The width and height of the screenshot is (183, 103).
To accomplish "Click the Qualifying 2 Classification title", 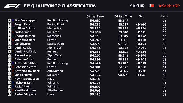I will tap(60, 6).
